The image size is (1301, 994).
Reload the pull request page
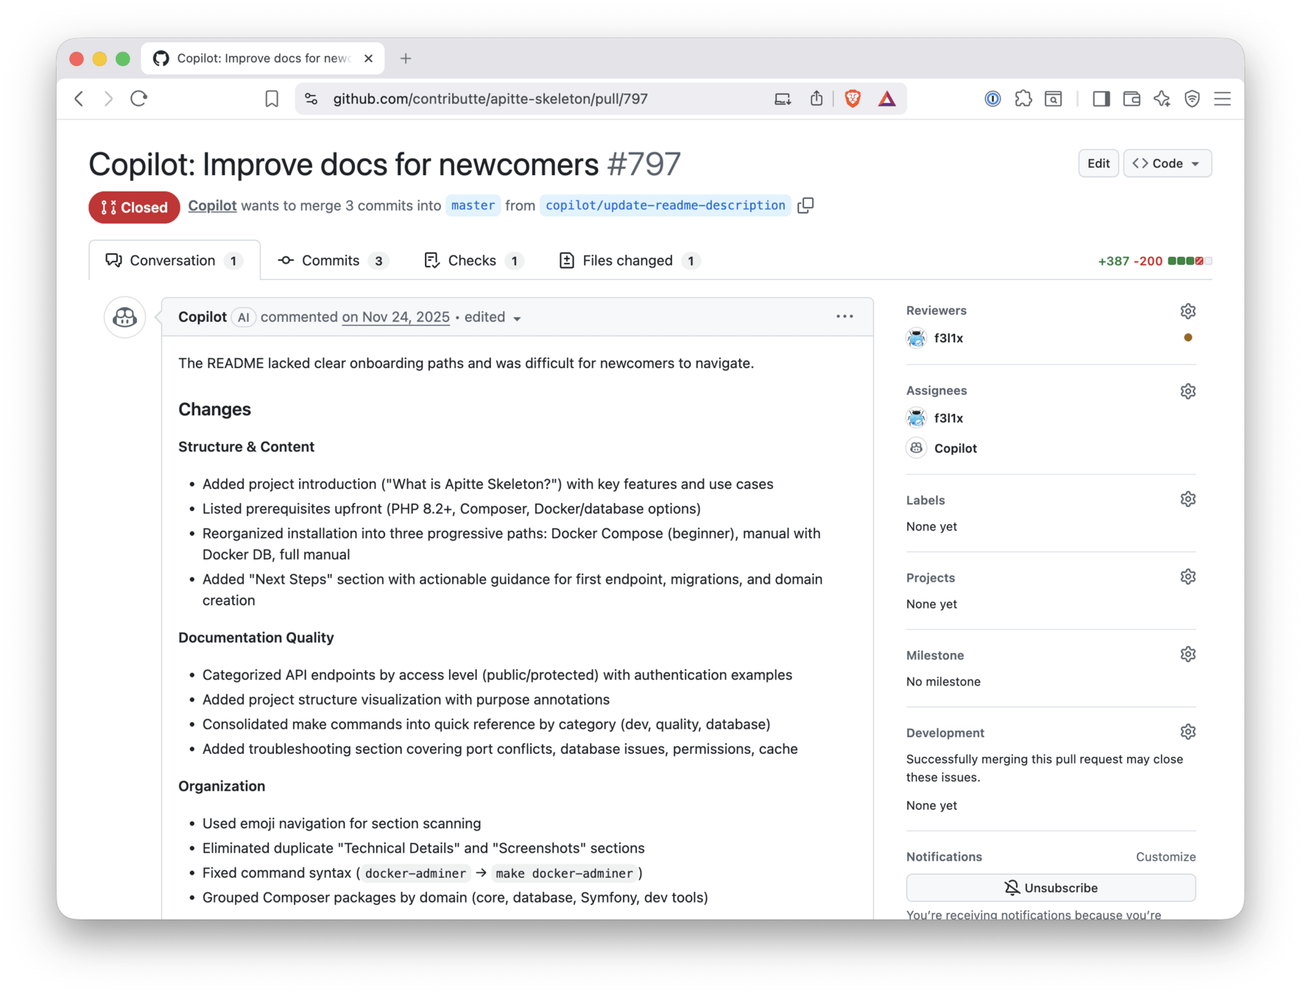[139, 99]
